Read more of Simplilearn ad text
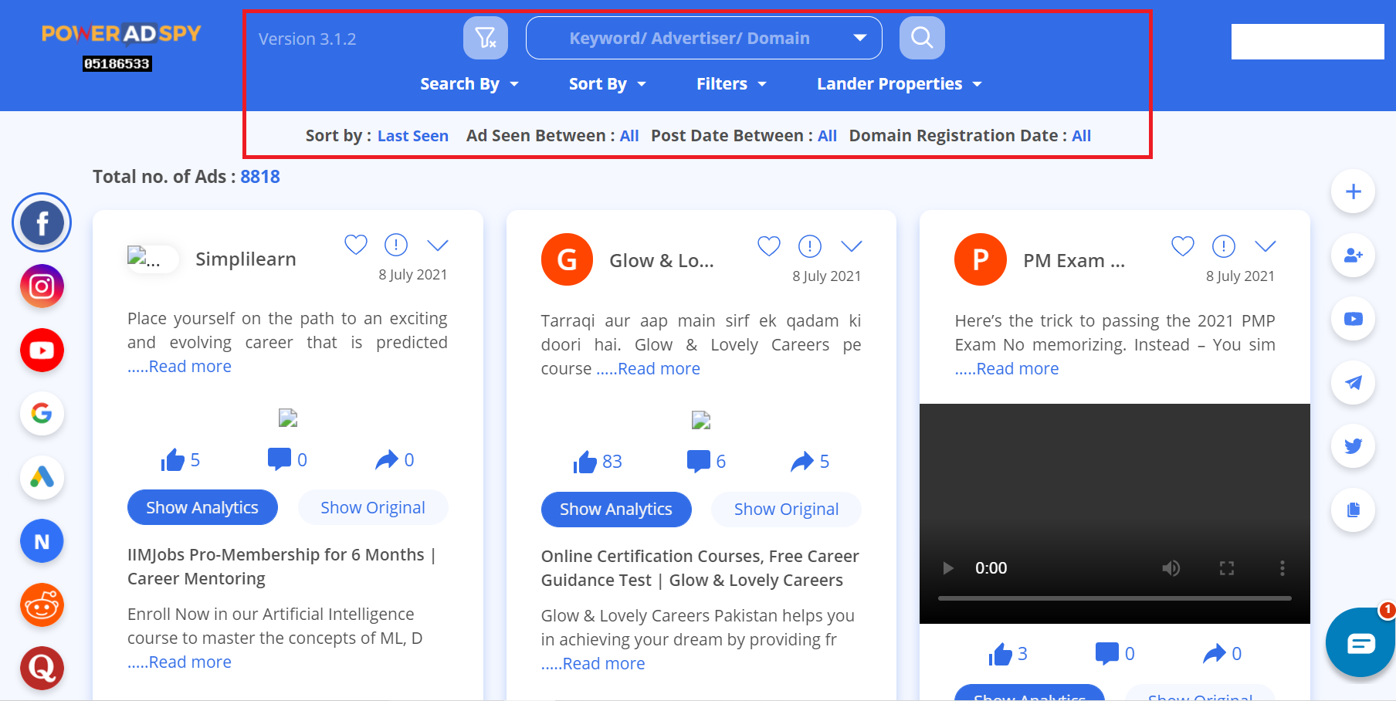 [x=180, y=366]
